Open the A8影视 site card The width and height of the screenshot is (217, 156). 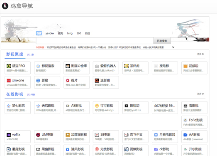point(76,108)
